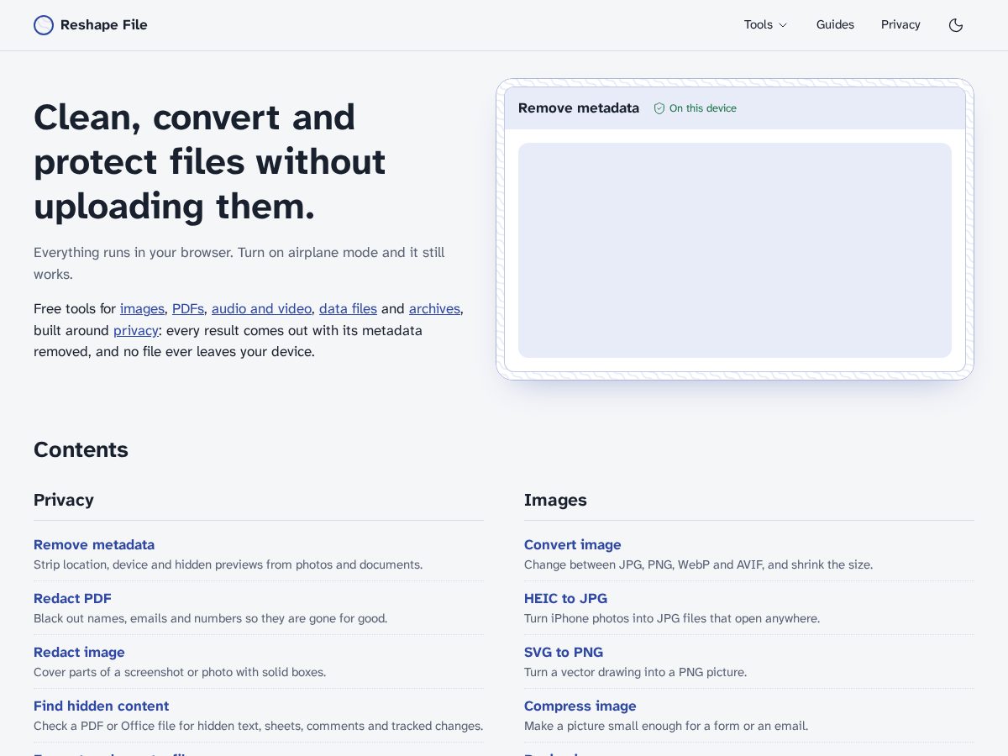Toggle dark mode with the moon icon
This screenshot has height=756, width=1008.
(956, 25)
